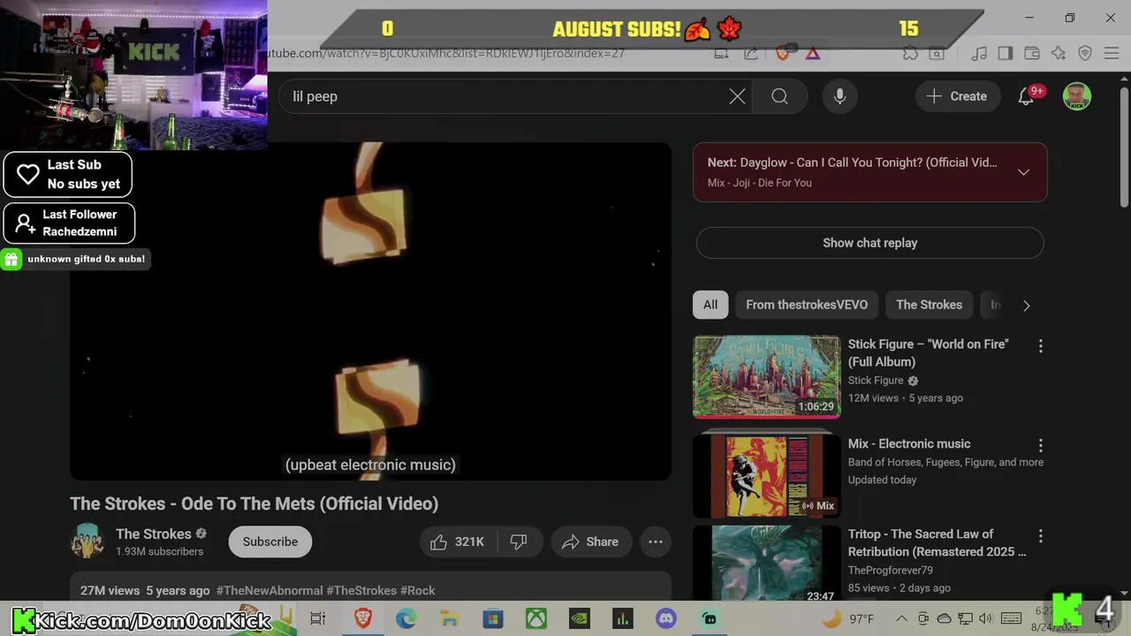This screenshot has height=636, width=1131.
Task: Click the share page icon in the address bar
Action: pyautogui.click(x=751, y=54)
